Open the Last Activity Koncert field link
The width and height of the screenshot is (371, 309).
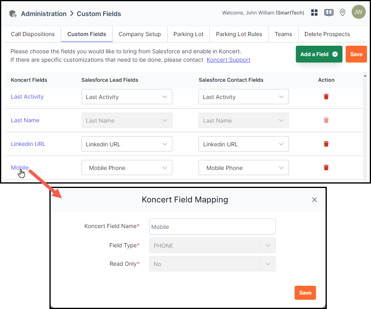27,97
